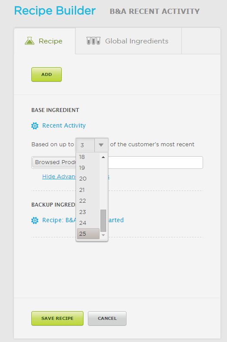Click scroll-up arrow in number dropdown list
Viewport: 227px width, 342px height.
click(103, 157)
